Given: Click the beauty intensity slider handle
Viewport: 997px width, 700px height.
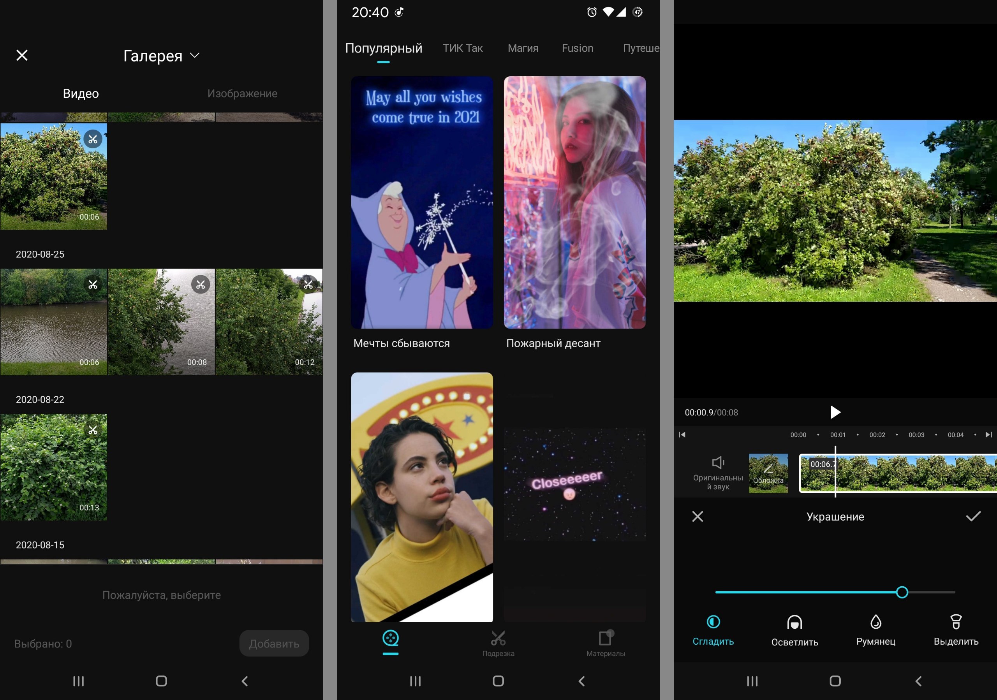Looking at the screenshot, I should pos(902,592).
